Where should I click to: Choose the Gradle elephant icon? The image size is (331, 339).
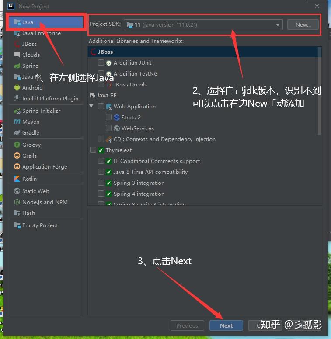coord(17,132)
